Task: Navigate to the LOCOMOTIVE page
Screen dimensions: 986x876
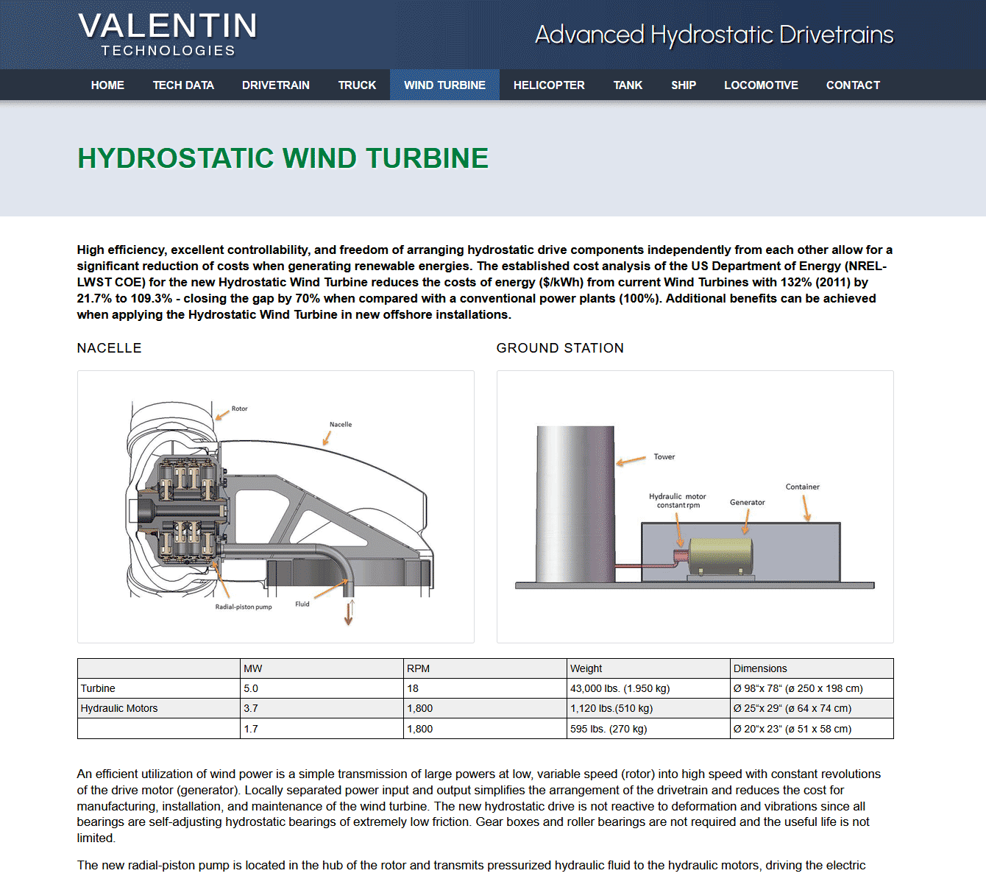Action: click(761, 85)
